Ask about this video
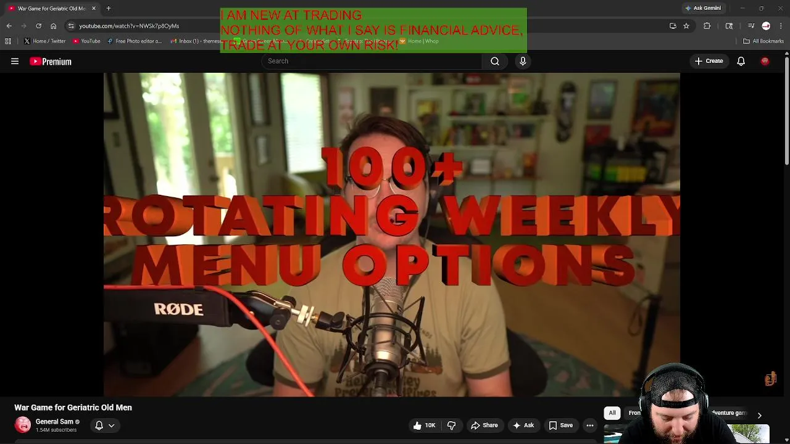Image resolution: width=790 pixels, height=444 pixels. (x=523, y=425)
